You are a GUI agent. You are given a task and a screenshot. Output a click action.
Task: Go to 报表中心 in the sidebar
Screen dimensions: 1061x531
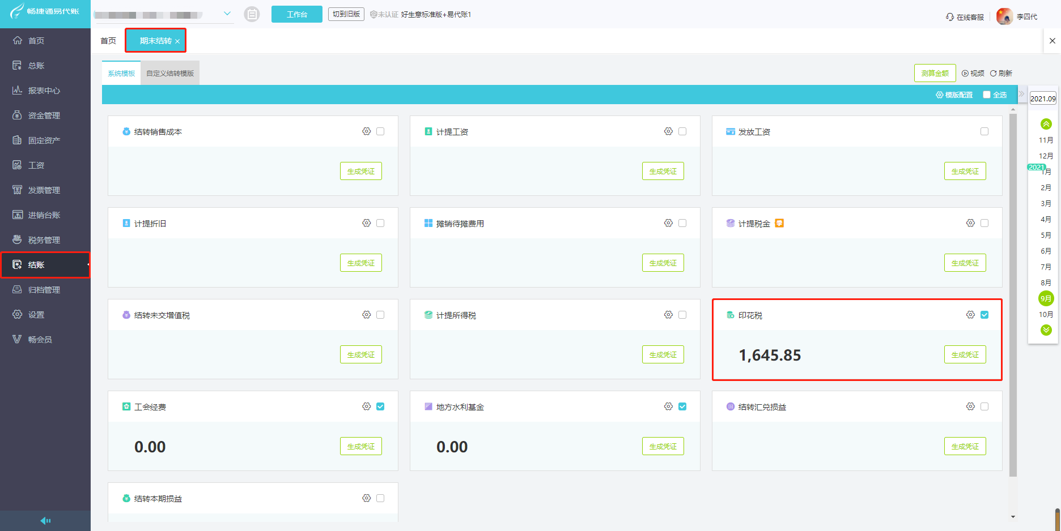(45, 91)
